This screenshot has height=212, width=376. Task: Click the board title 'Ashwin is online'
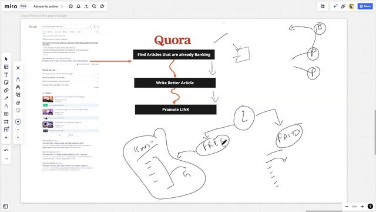(46, 6)
